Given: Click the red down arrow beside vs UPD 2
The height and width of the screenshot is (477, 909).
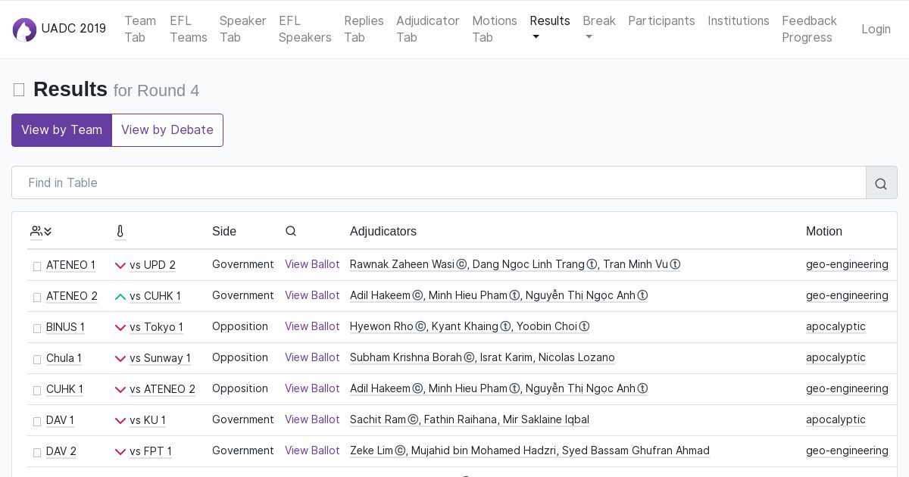Looking at the screenshot, I should coord(120,266).
